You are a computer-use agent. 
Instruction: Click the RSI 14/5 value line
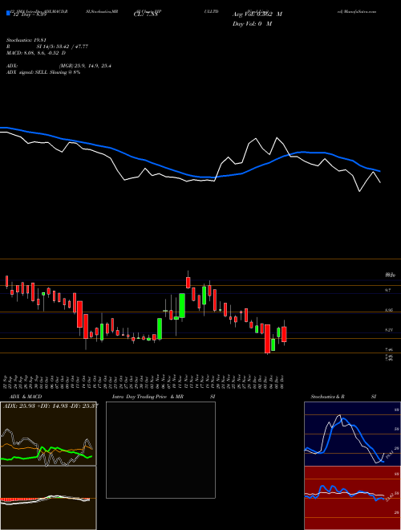point(47,47)
